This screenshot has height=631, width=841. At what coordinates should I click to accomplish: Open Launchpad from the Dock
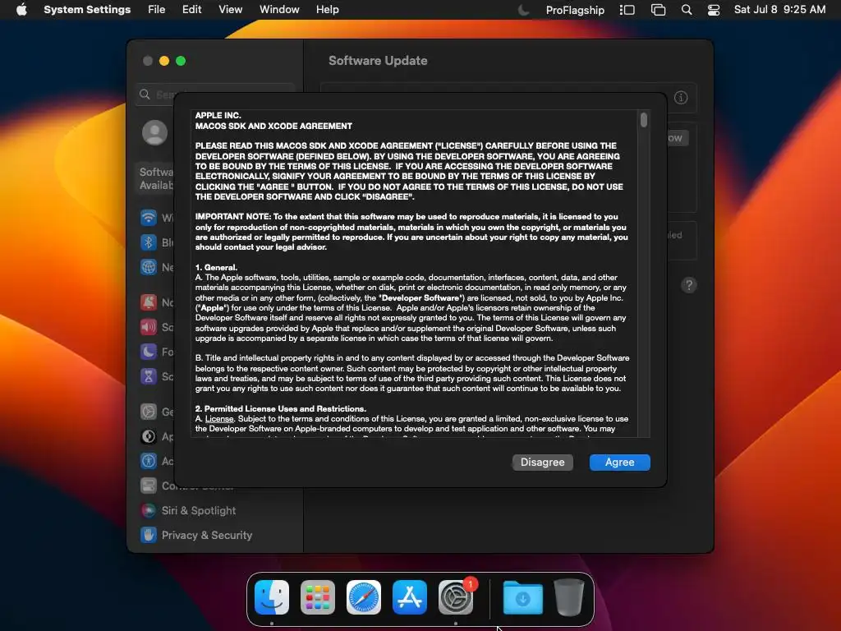click(318, 597)
